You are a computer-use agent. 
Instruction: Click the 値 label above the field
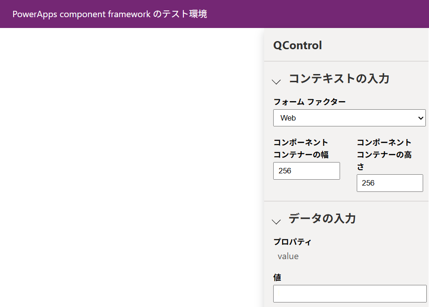(277, 277)
